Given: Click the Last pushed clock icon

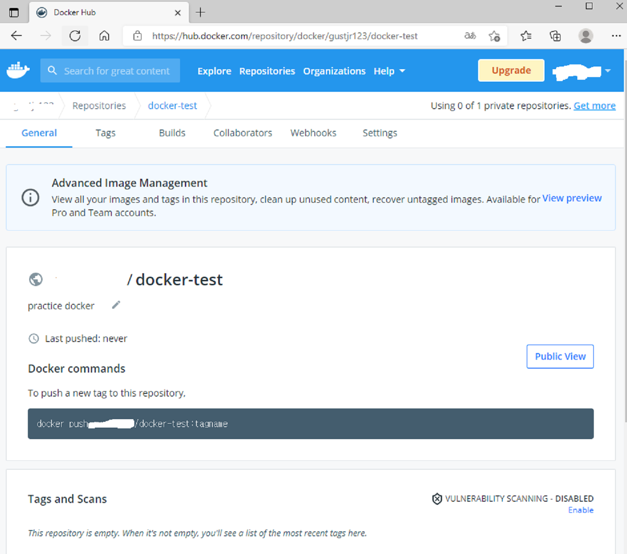Looking at the screenshot, I should (x=34, y=338).
